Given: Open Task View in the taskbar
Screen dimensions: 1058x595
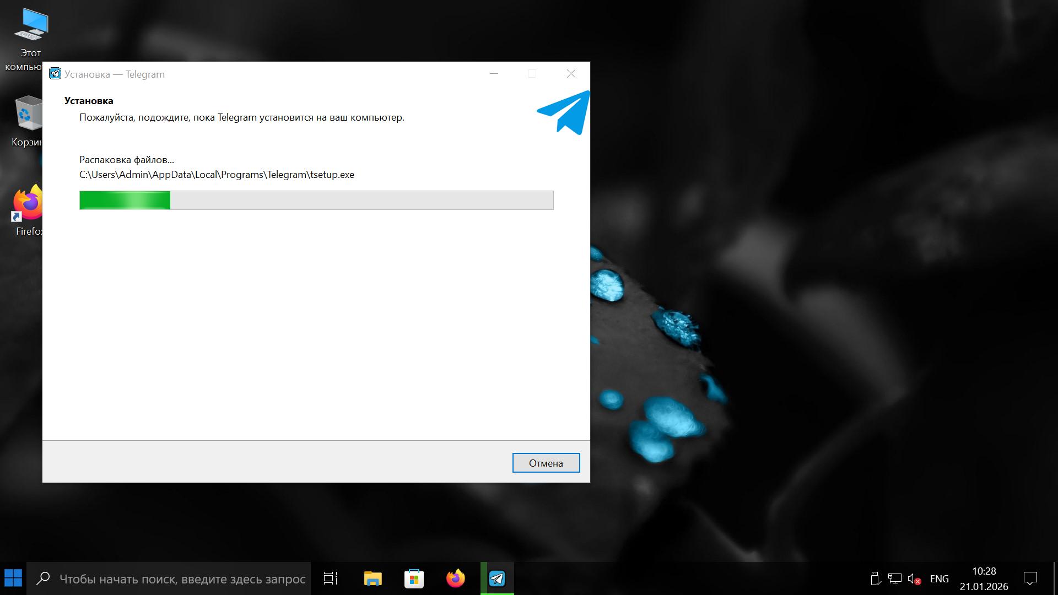Looking at the screenshot, I should [331, 578].
